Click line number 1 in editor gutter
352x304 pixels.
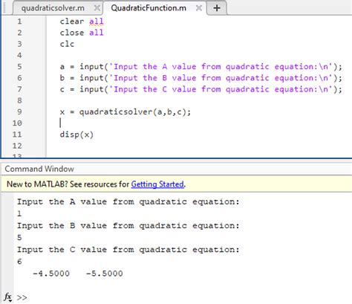[19, 22]
